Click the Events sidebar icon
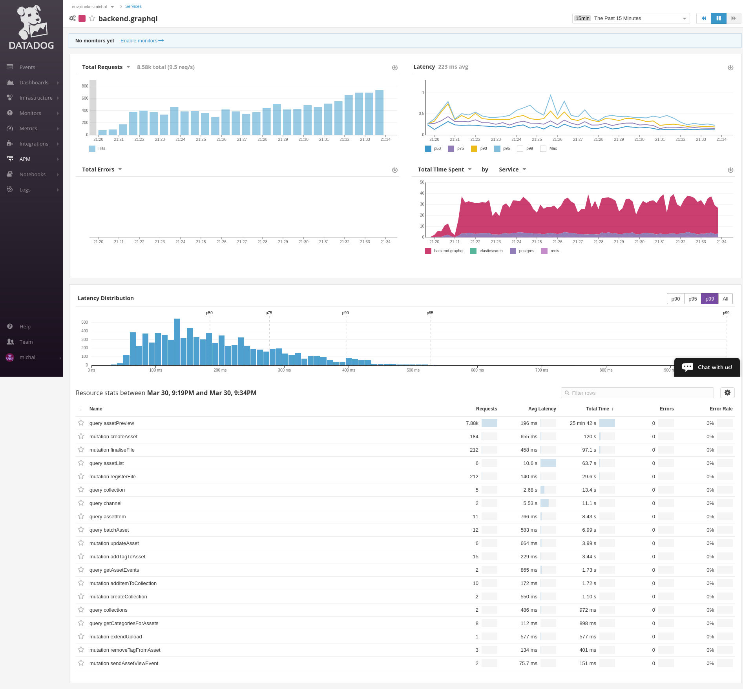Screen dimensions: 743x689 tap(10, 67)
